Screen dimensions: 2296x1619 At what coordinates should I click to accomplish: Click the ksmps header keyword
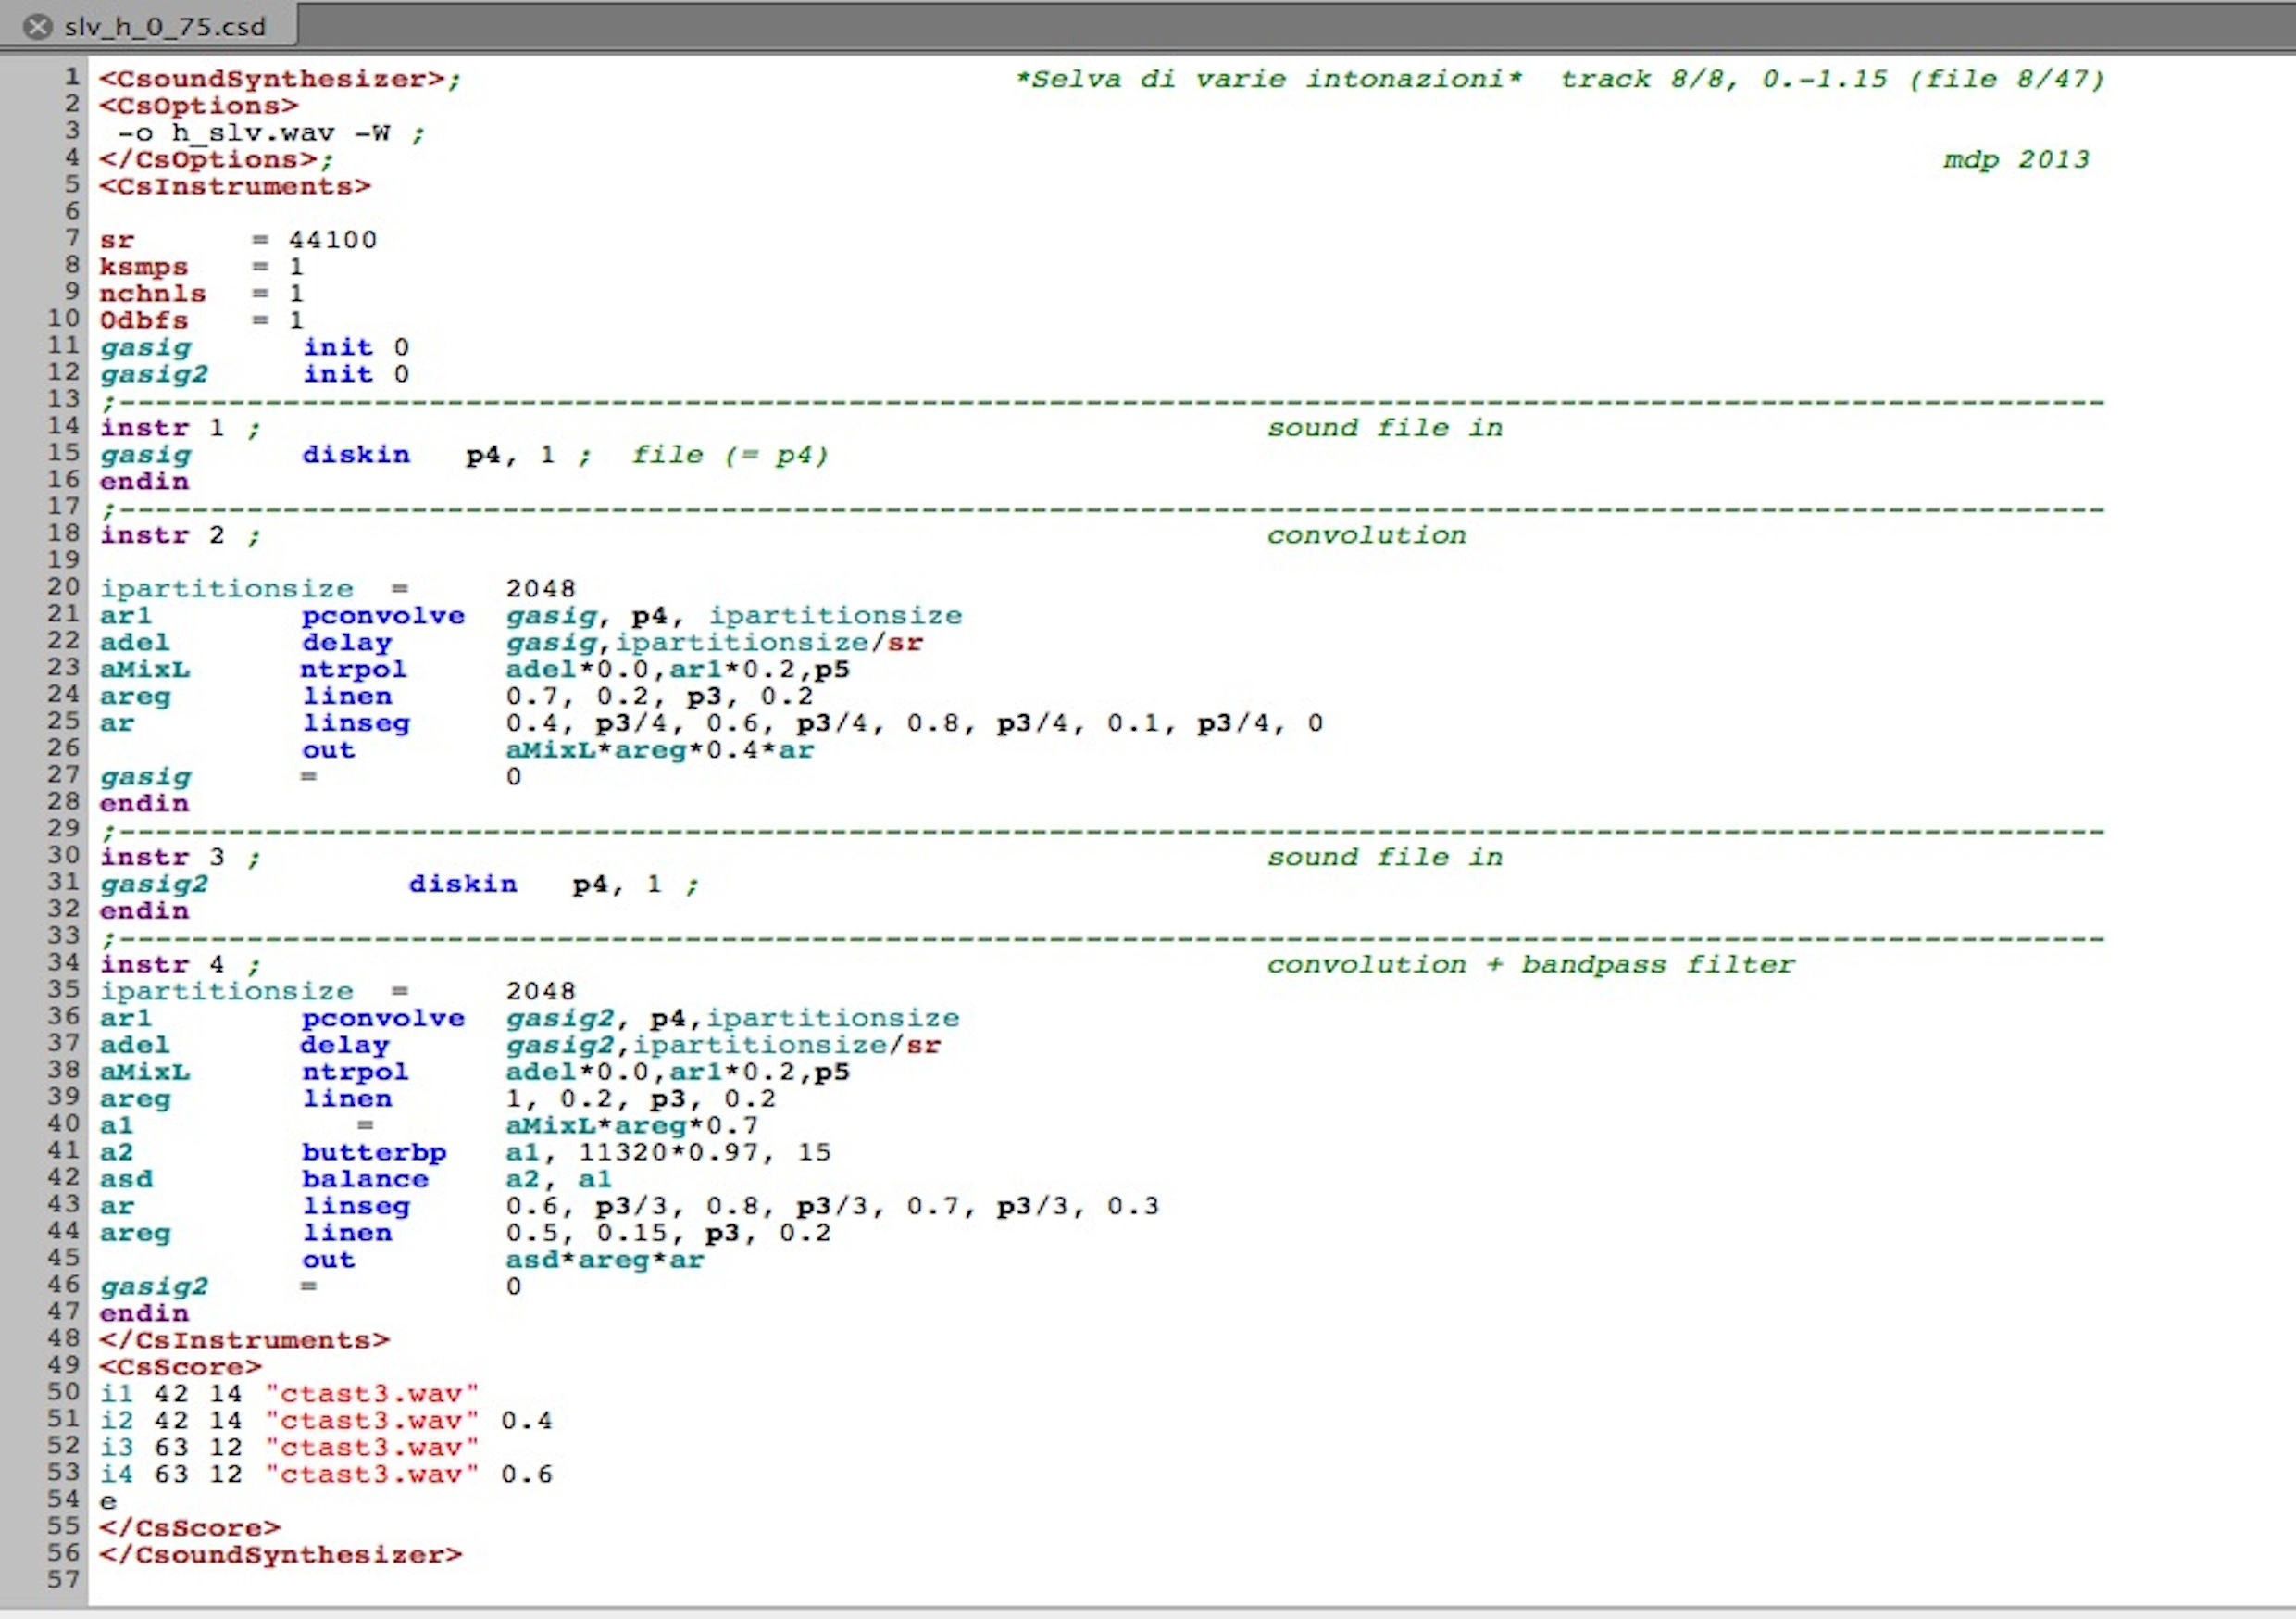pos(143,267)
